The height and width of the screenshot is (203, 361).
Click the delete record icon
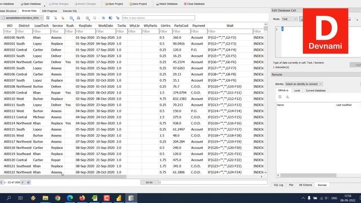pyautogui.click(x=94, y=17)
